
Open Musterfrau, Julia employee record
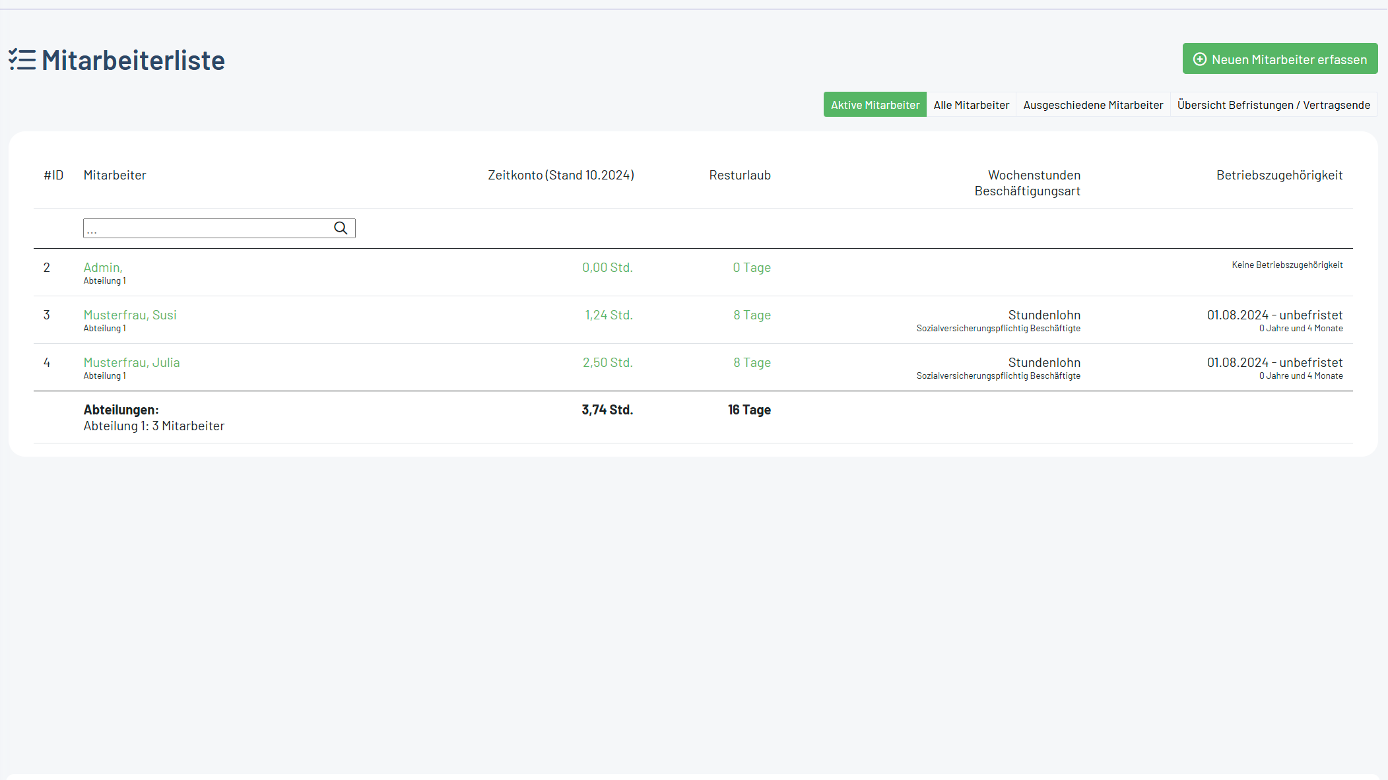tap(131, 362)
